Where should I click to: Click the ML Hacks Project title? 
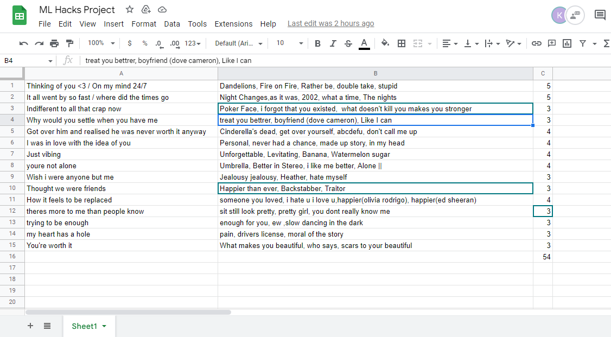[77, 9]
